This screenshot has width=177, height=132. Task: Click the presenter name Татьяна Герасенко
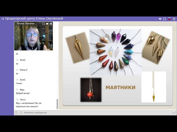[x=27, y=24]
